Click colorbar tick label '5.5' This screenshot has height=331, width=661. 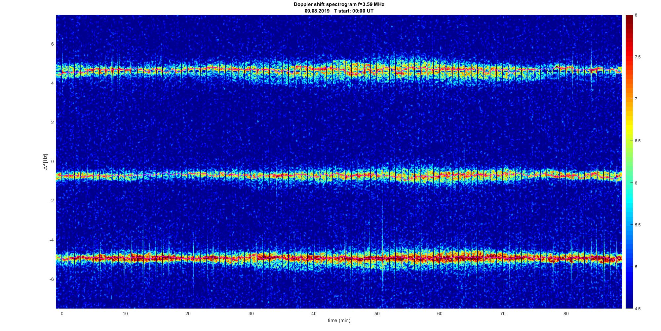(x=638, y=225)
